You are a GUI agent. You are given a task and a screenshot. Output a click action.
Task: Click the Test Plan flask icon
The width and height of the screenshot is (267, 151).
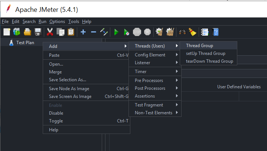[11, 43]
